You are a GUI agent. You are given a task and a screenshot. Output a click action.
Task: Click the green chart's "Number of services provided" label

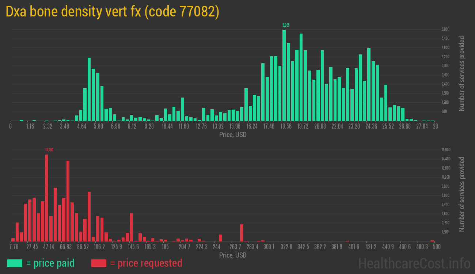click(462, 74)
